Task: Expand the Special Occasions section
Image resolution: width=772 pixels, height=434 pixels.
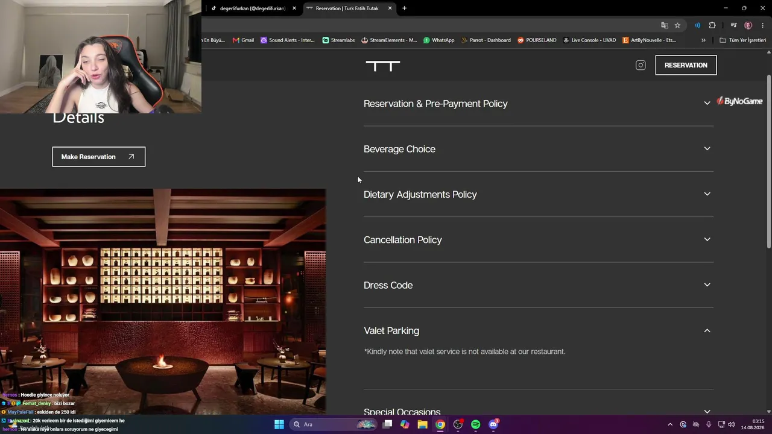Action: pyautogui.click(x=539, y=412)
